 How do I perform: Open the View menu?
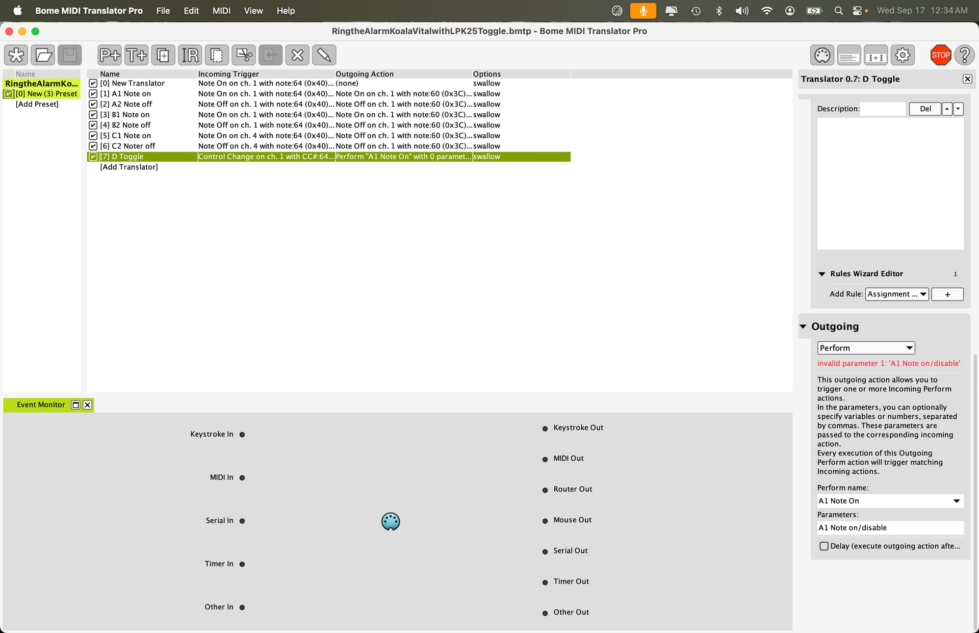[253, 11]
